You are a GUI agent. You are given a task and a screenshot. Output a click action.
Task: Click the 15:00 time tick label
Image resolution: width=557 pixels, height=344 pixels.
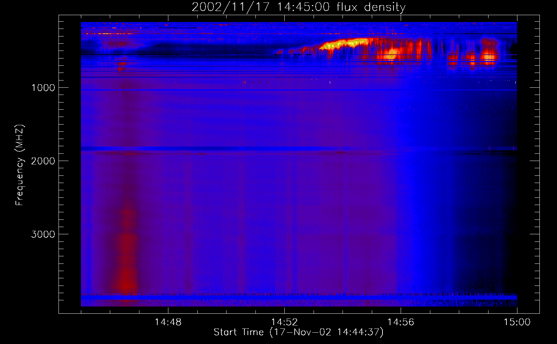click(x=517, y=322)
